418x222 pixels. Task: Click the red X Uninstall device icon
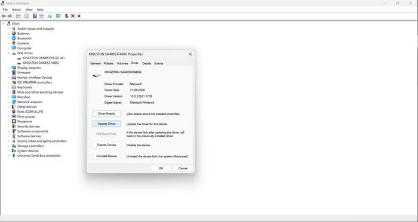[x=73, y=16]
